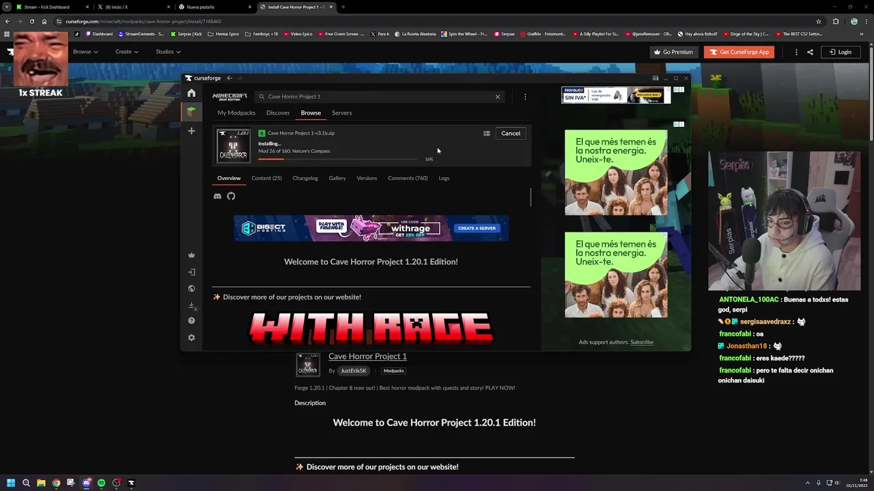Click Get CurseForge App button
The image size is (874, 491).
tap(739, 52)
